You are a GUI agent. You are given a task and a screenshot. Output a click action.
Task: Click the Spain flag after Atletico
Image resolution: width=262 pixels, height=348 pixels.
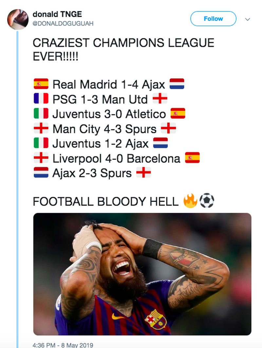click(178, 114)
